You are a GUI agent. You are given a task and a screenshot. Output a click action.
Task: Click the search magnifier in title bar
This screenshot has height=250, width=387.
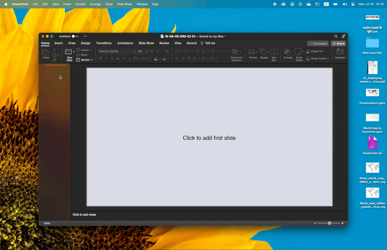point(336,36)
